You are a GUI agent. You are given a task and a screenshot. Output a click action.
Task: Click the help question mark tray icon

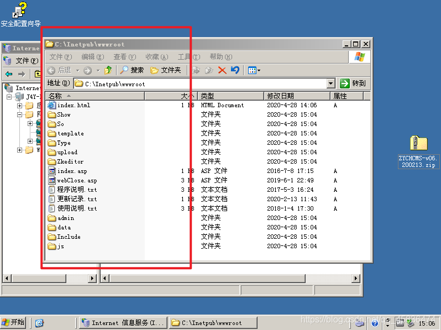coord(375,323)
